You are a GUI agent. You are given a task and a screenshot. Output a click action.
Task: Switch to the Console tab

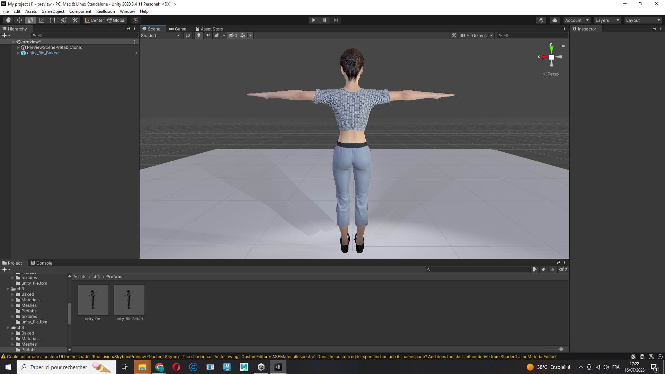click(x=42, y=263)
